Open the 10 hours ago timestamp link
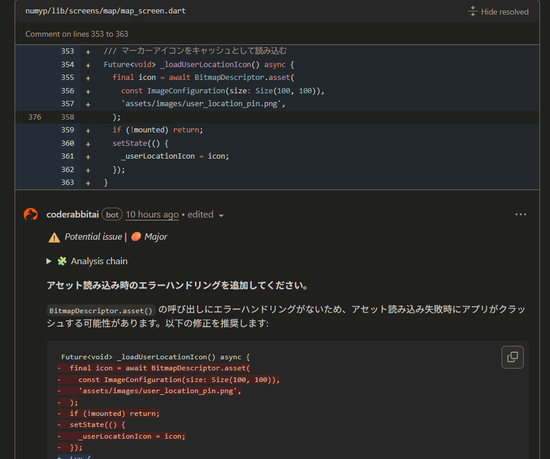The width and height of the screenshot is (550, 459). click(152, 215)
